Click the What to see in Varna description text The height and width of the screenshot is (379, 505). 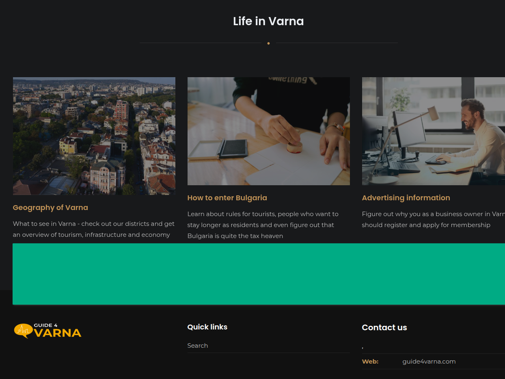[x=94, y=229]
